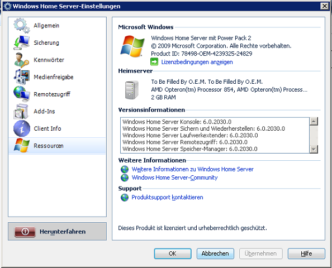Open Allgemein settings gear icon
Image resolution: width=332 pixels, height=268 pixels.
pyautogui.click(x=22, y=26)
